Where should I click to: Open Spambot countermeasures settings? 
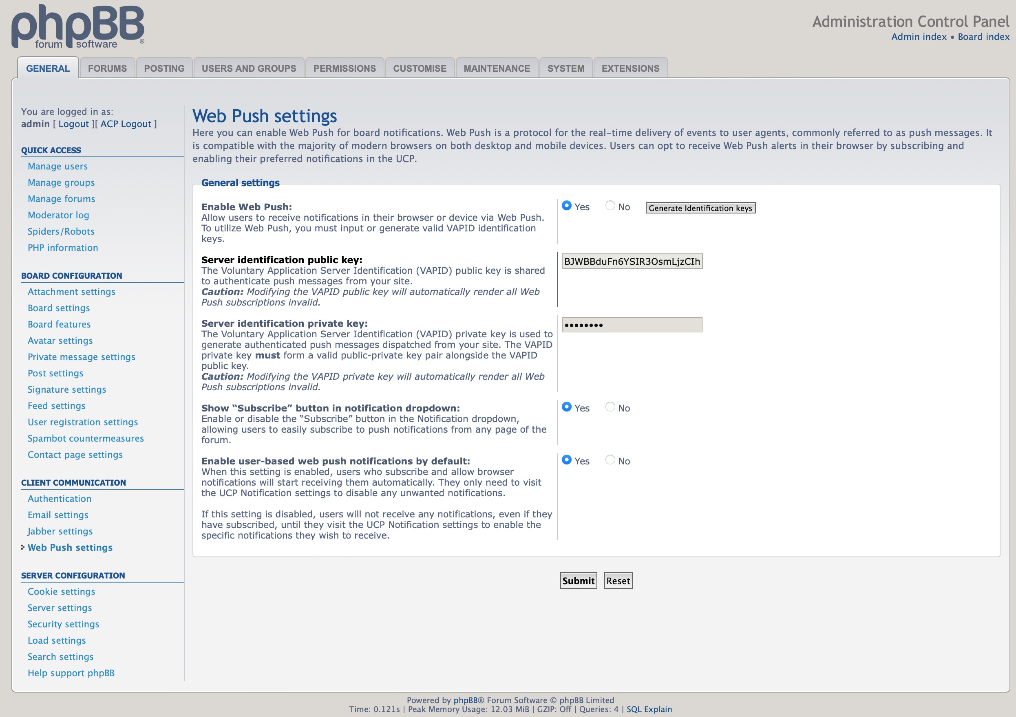point(85,438)
